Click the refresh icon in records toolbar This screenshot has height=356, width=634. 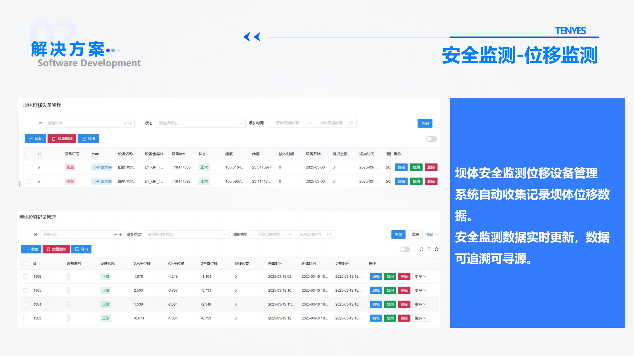point(421,249)
